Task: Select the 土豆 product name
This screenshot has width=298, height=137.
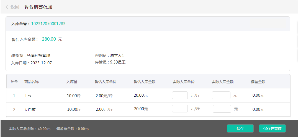Action: point(28,96)
